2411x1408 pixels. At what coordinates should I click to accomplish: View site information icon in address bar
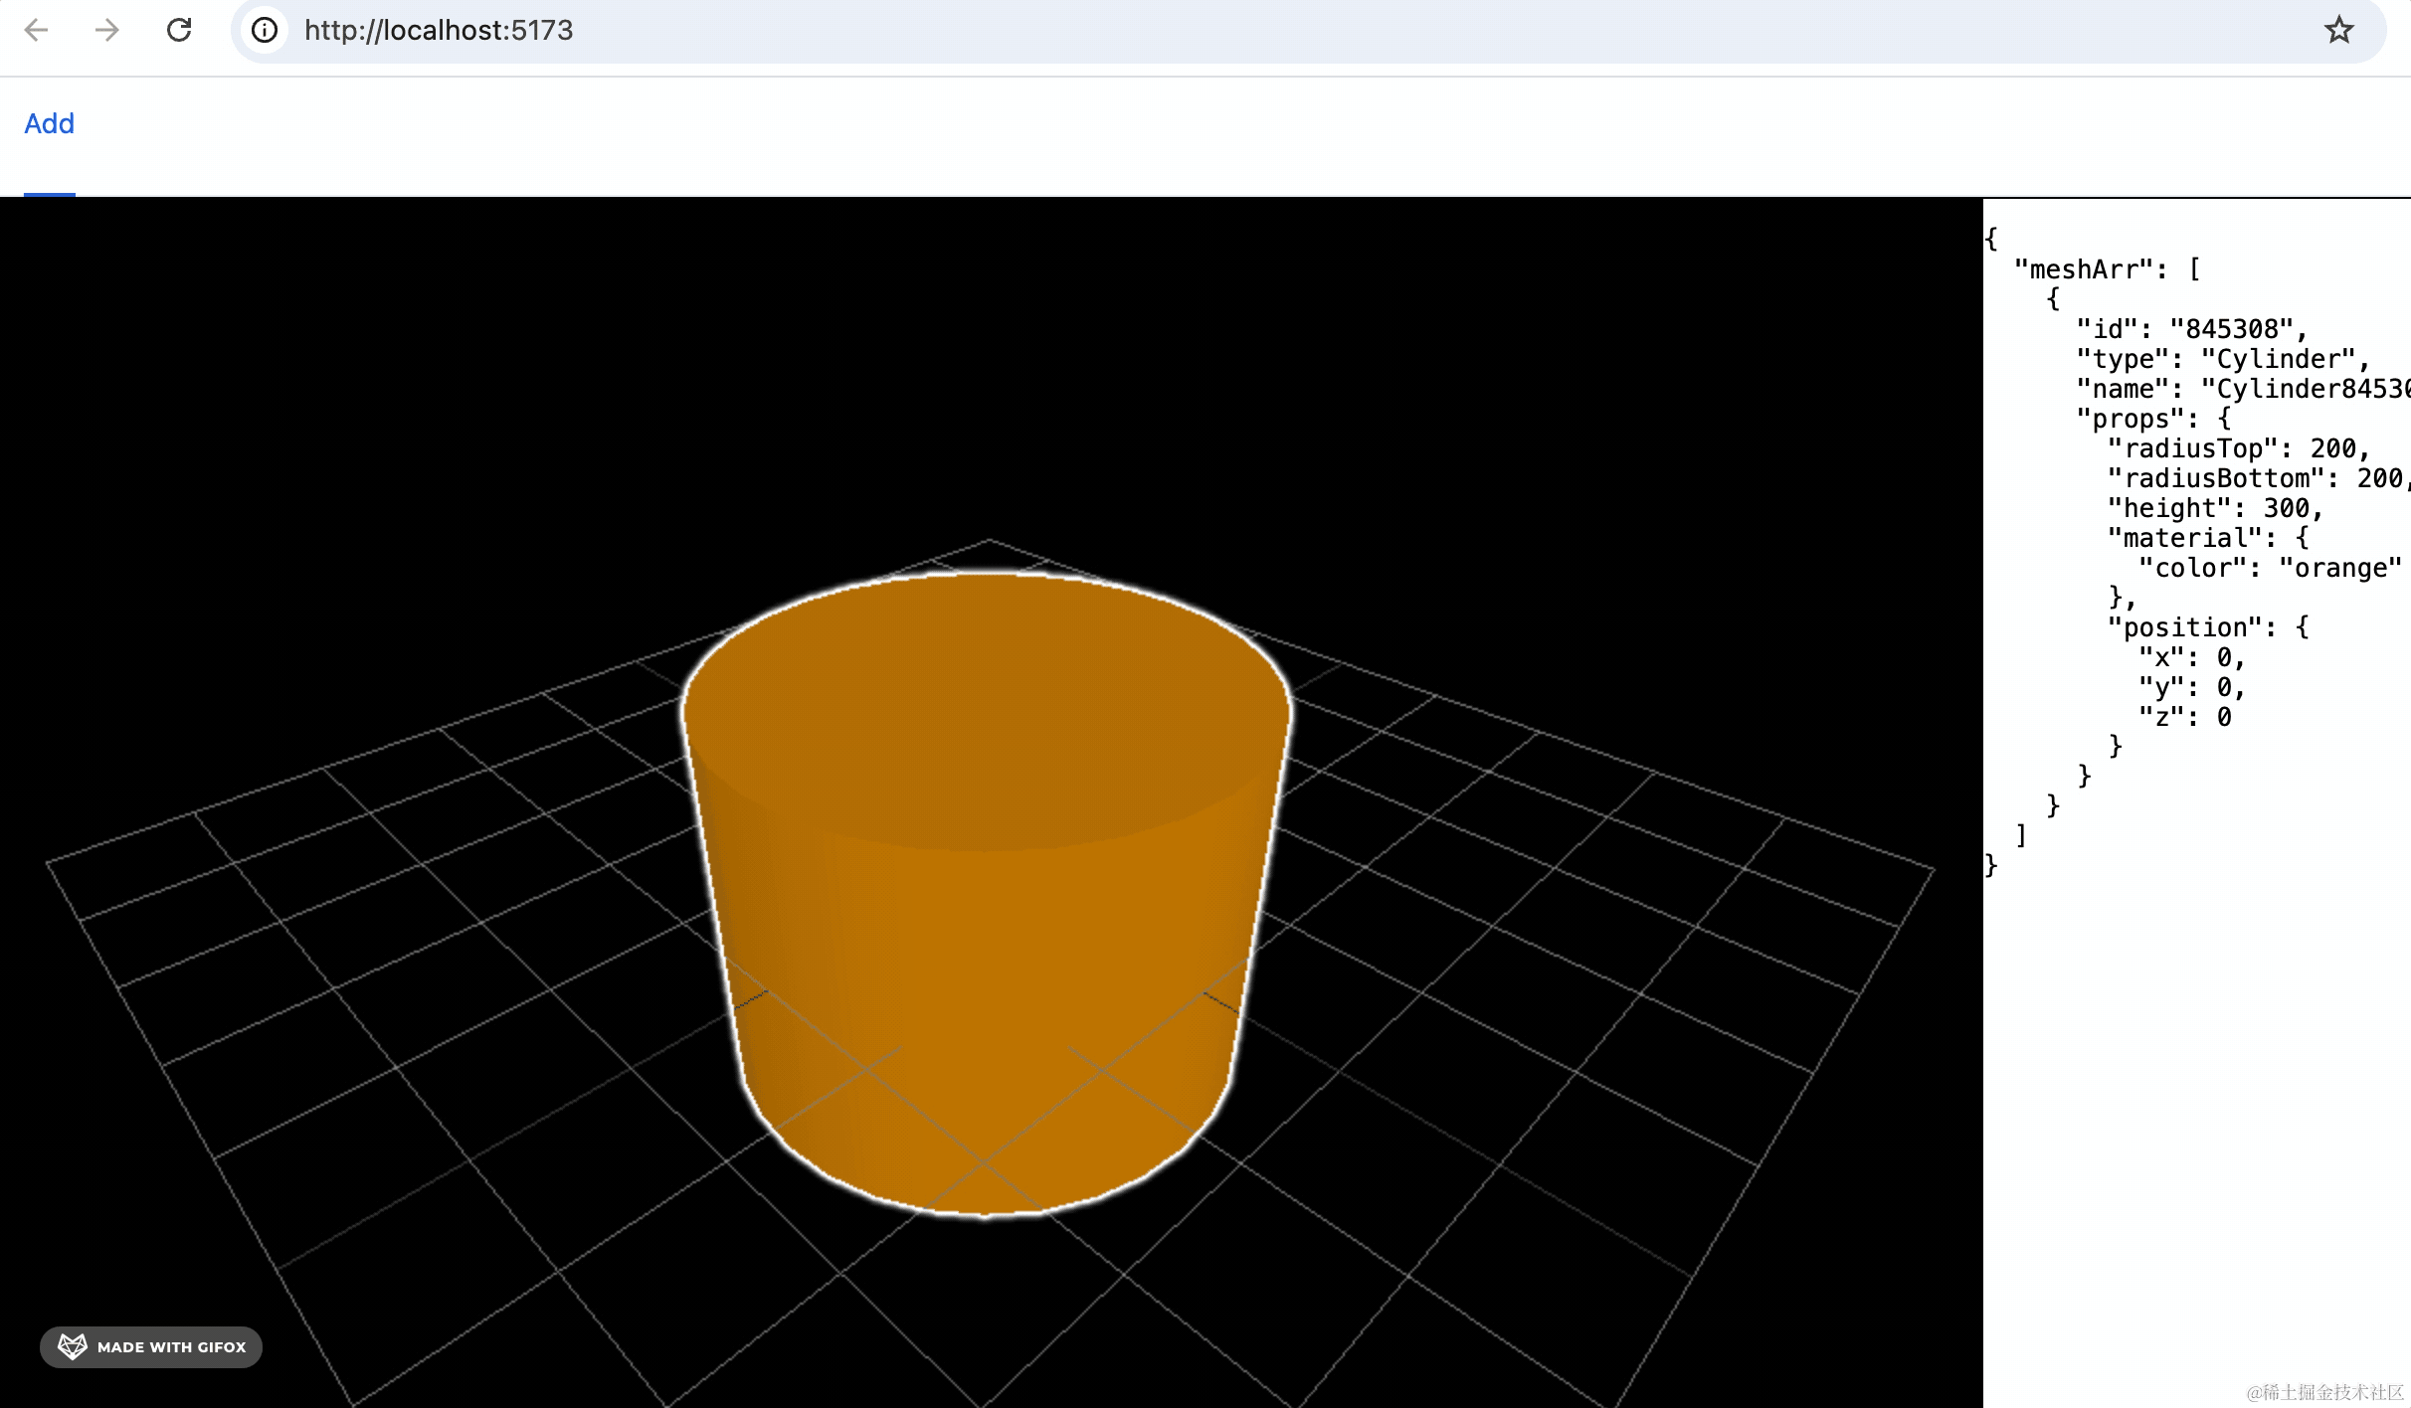coord(265,30)
